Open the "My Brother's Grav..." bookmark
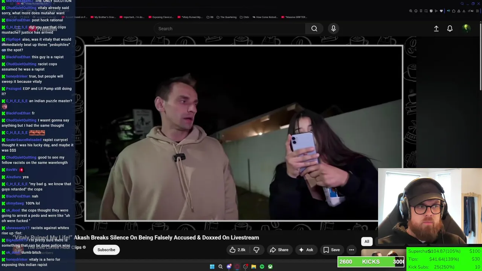Image resolution: width=482 pixels, height=271 pixels. (x=102, y=17)
